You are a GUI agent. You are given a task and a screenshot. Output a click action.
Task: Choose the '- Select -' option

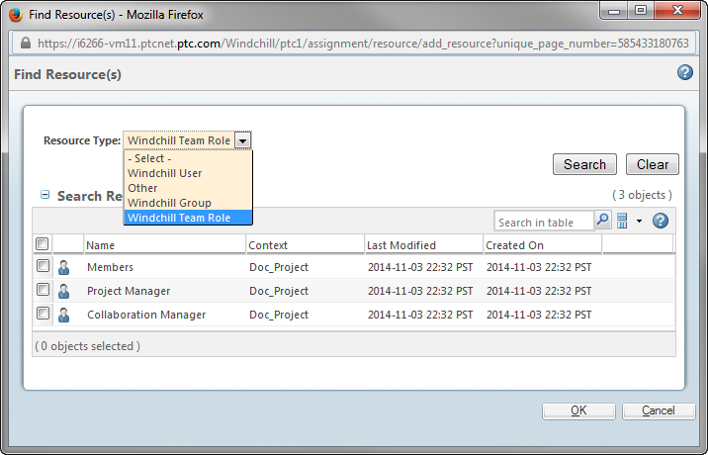click(188, 158)
